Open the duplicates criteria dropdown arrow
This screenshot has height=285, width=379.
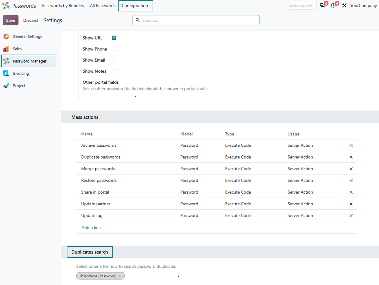point(179,276)
